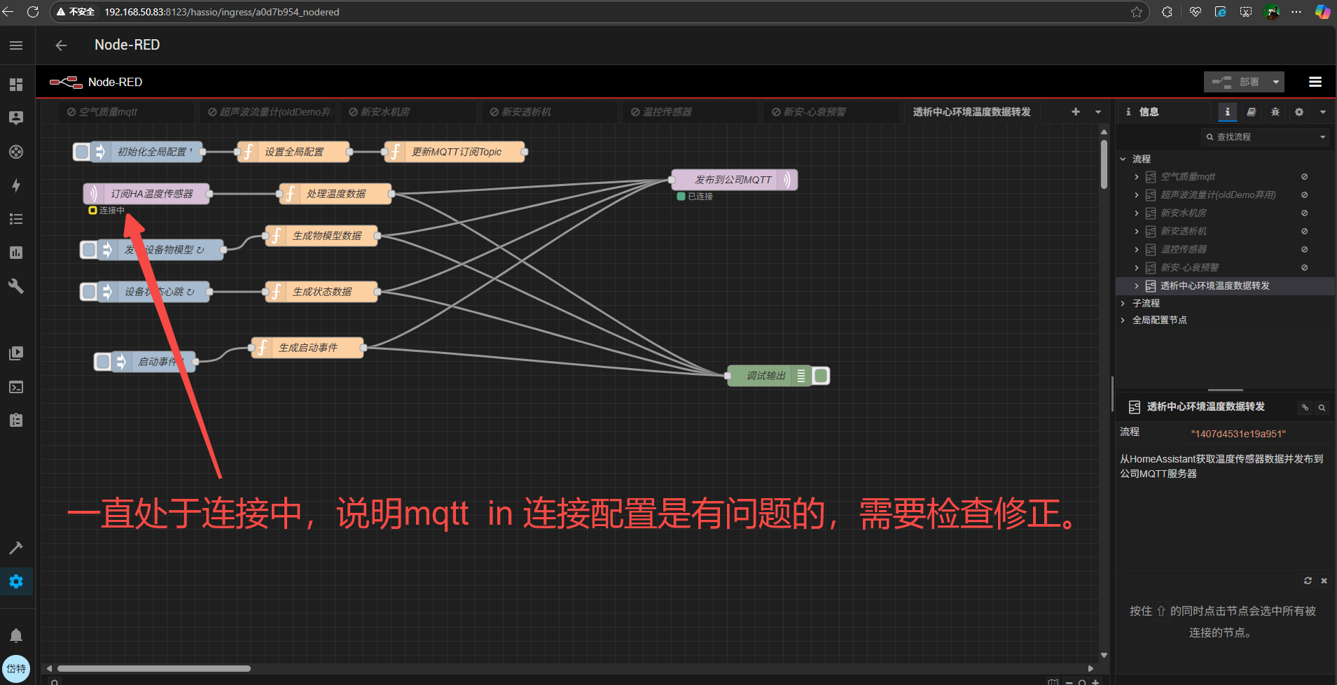Viewport: 1337px width, 685px height.
Task: Trigger the 初始化全局配置 inject node button
Action: click(82, 152)
